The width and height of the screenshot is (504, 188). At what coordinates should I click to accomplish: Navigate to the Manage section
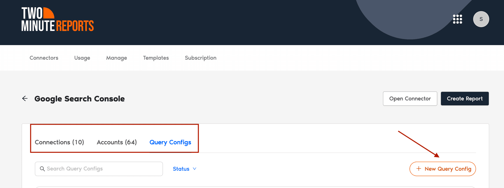pyautogui.click(x=116, y=58)
